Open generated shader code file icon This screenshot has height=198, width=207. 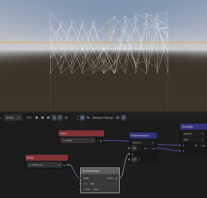118,118
